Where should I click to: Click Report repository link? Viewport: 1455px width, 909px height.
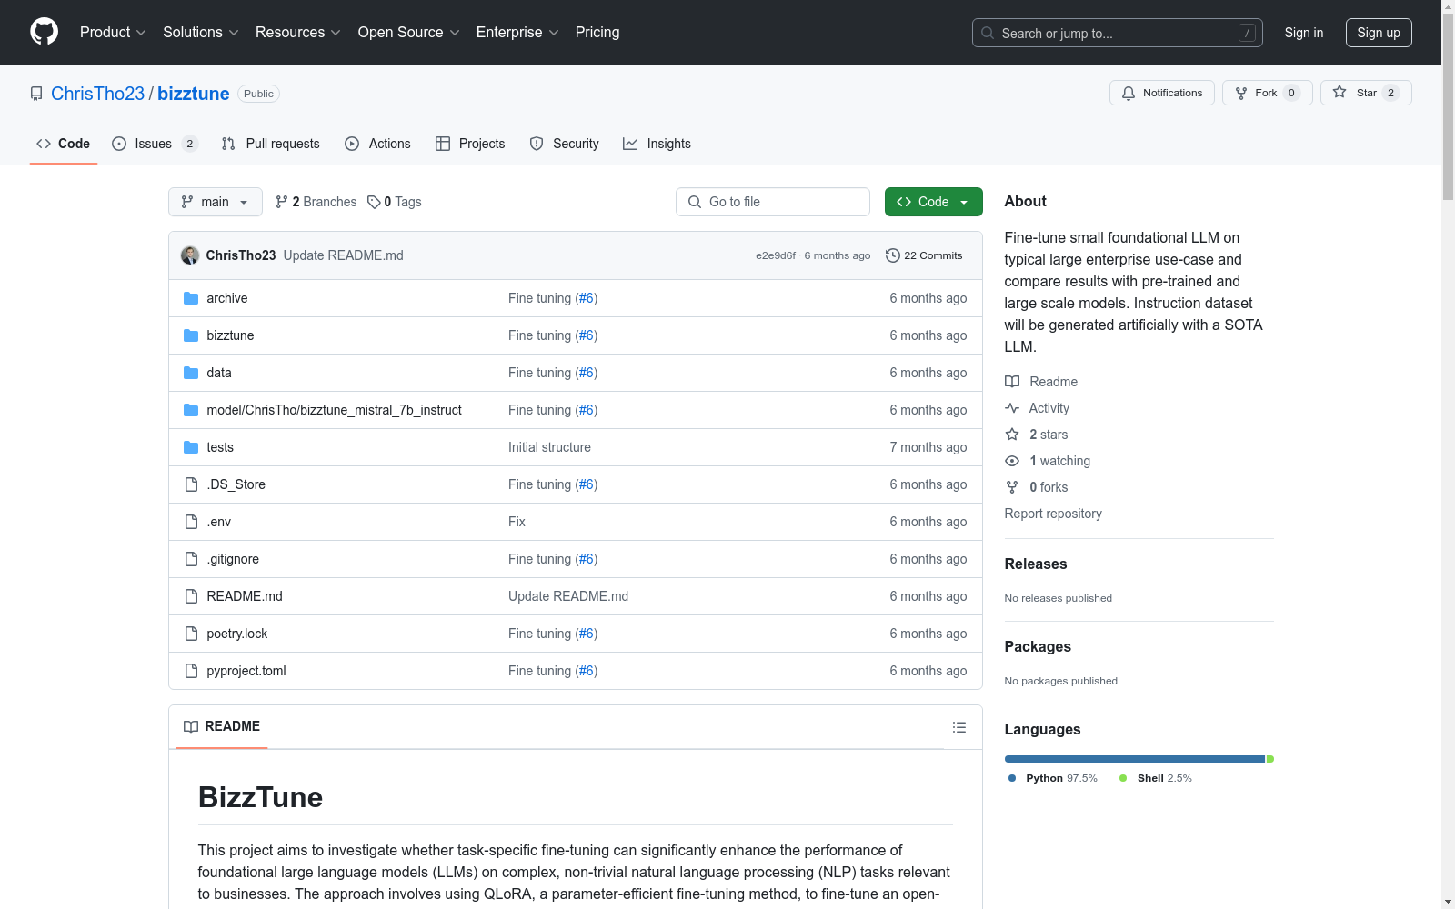1053,514
